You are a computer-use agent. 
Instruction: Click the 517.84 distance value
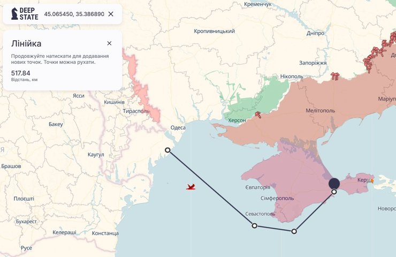(x=21, y=73)
